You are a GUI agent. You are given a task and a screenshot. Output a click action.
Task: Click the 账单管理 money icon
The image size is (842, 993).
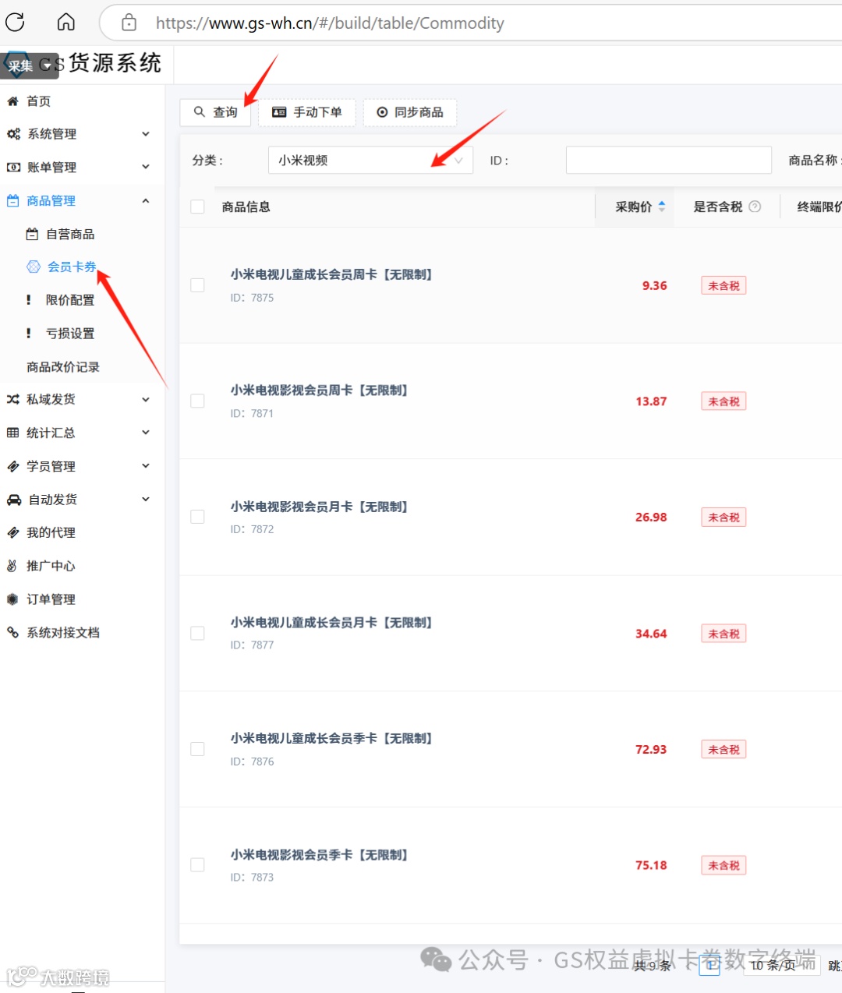pyautogui.click(x=13, y=168)
